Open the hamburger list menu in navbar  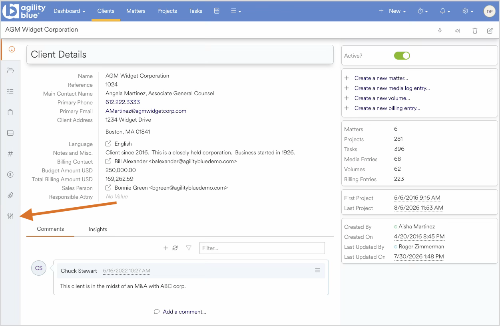click(x=236, y=11)
